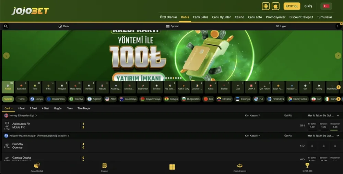Open the Apple app download icon

[276, 6]
